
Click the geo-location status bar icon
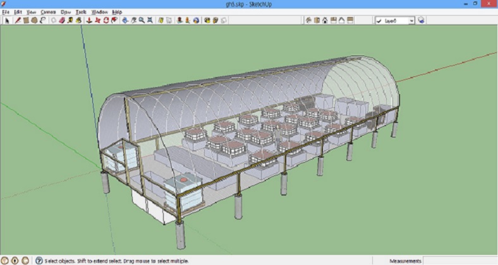[5, 261]
